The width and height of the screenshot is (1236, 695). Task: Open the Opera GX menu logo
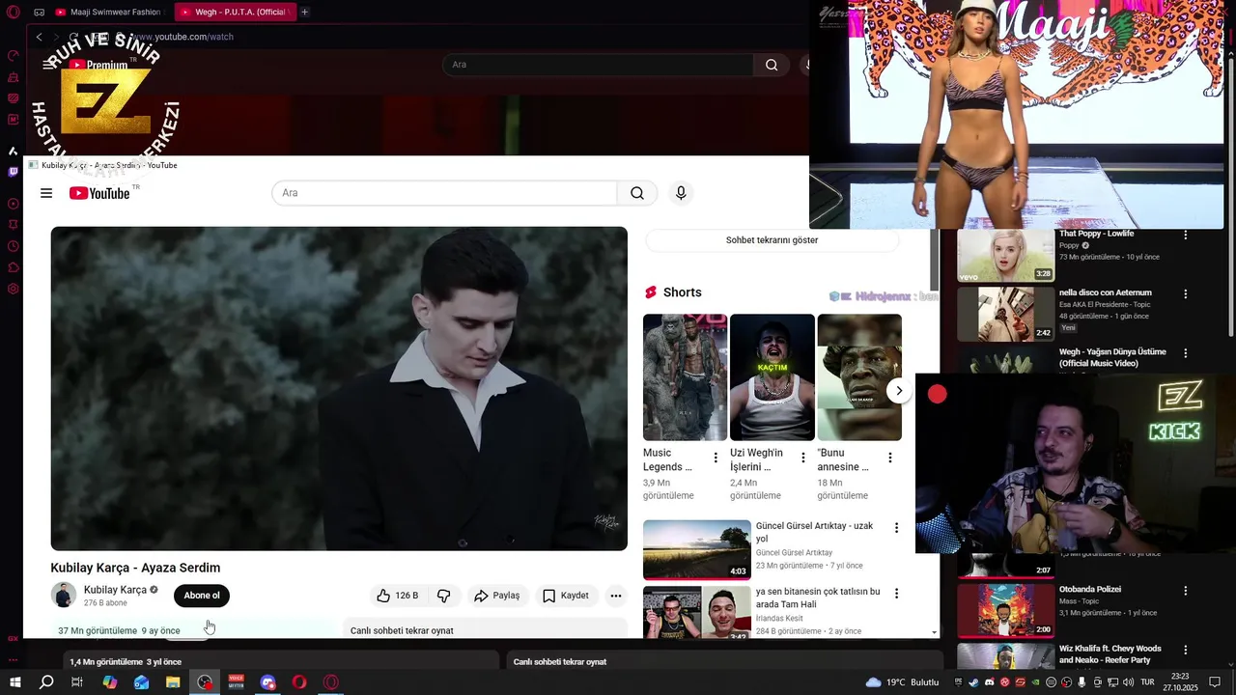click(13, 13)
